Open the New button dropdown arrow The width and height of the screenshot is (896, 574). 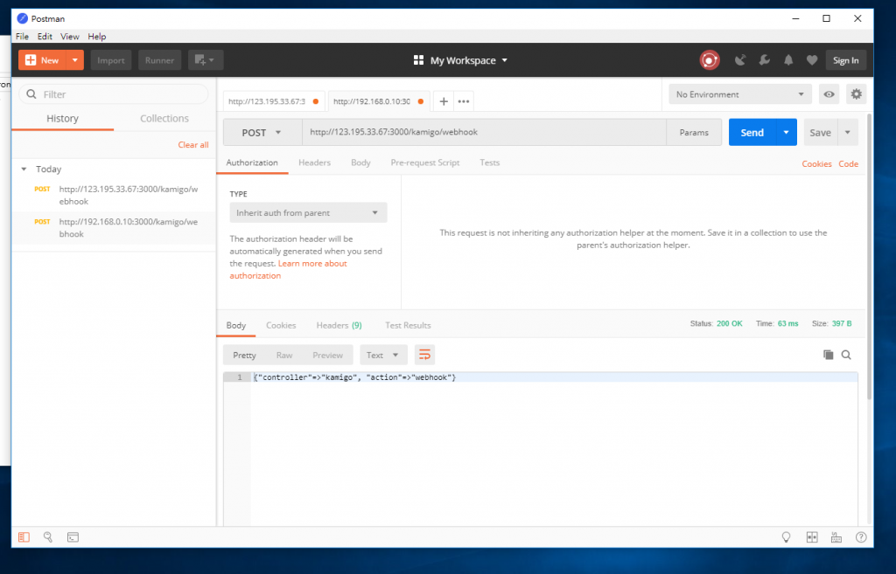75,60
